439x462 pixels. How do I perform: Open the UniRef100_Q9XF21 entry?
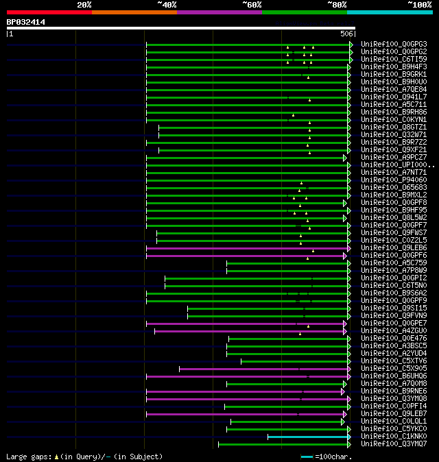click(394, 150)
